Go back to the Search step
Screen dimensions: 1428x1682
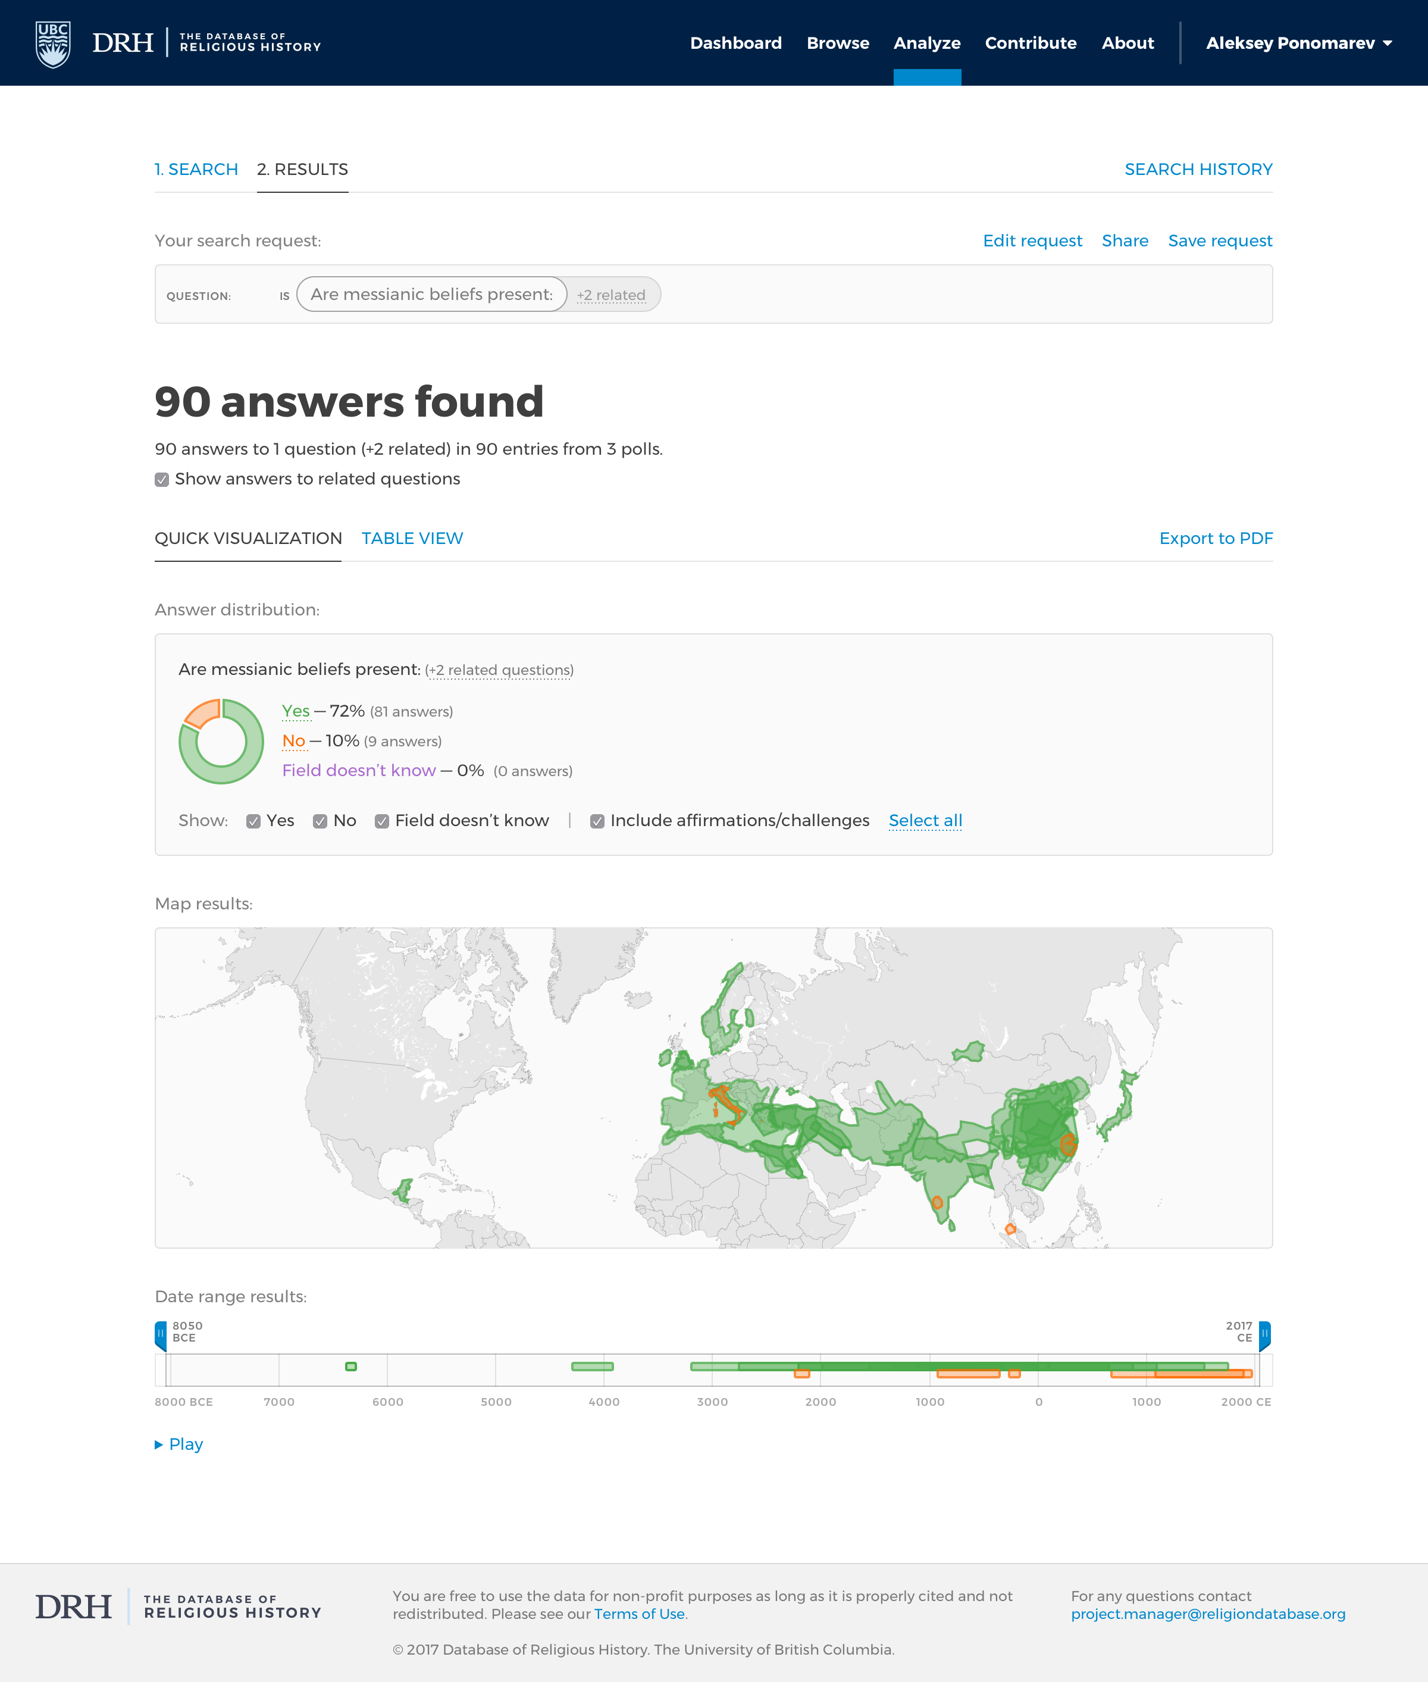196,169
